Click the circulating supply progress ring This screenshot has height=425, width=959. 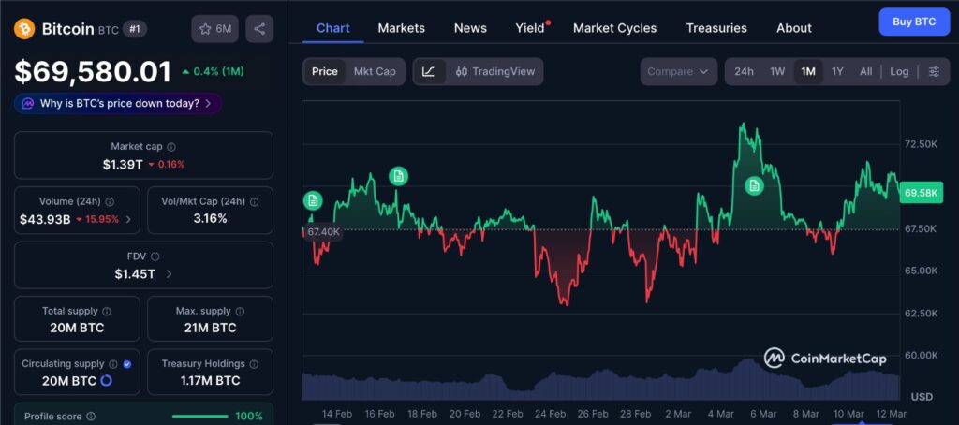pos(106,381)
